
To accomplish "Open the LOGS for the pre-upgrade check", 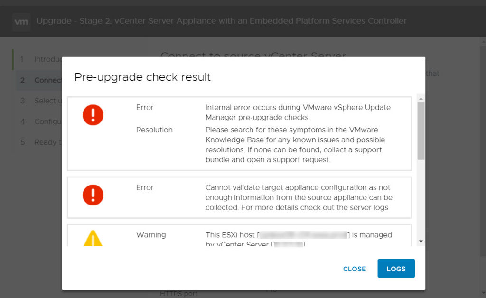I will 396,269.
